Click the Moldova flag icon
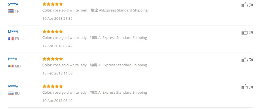260x109 pixels. tap(11, 66)
